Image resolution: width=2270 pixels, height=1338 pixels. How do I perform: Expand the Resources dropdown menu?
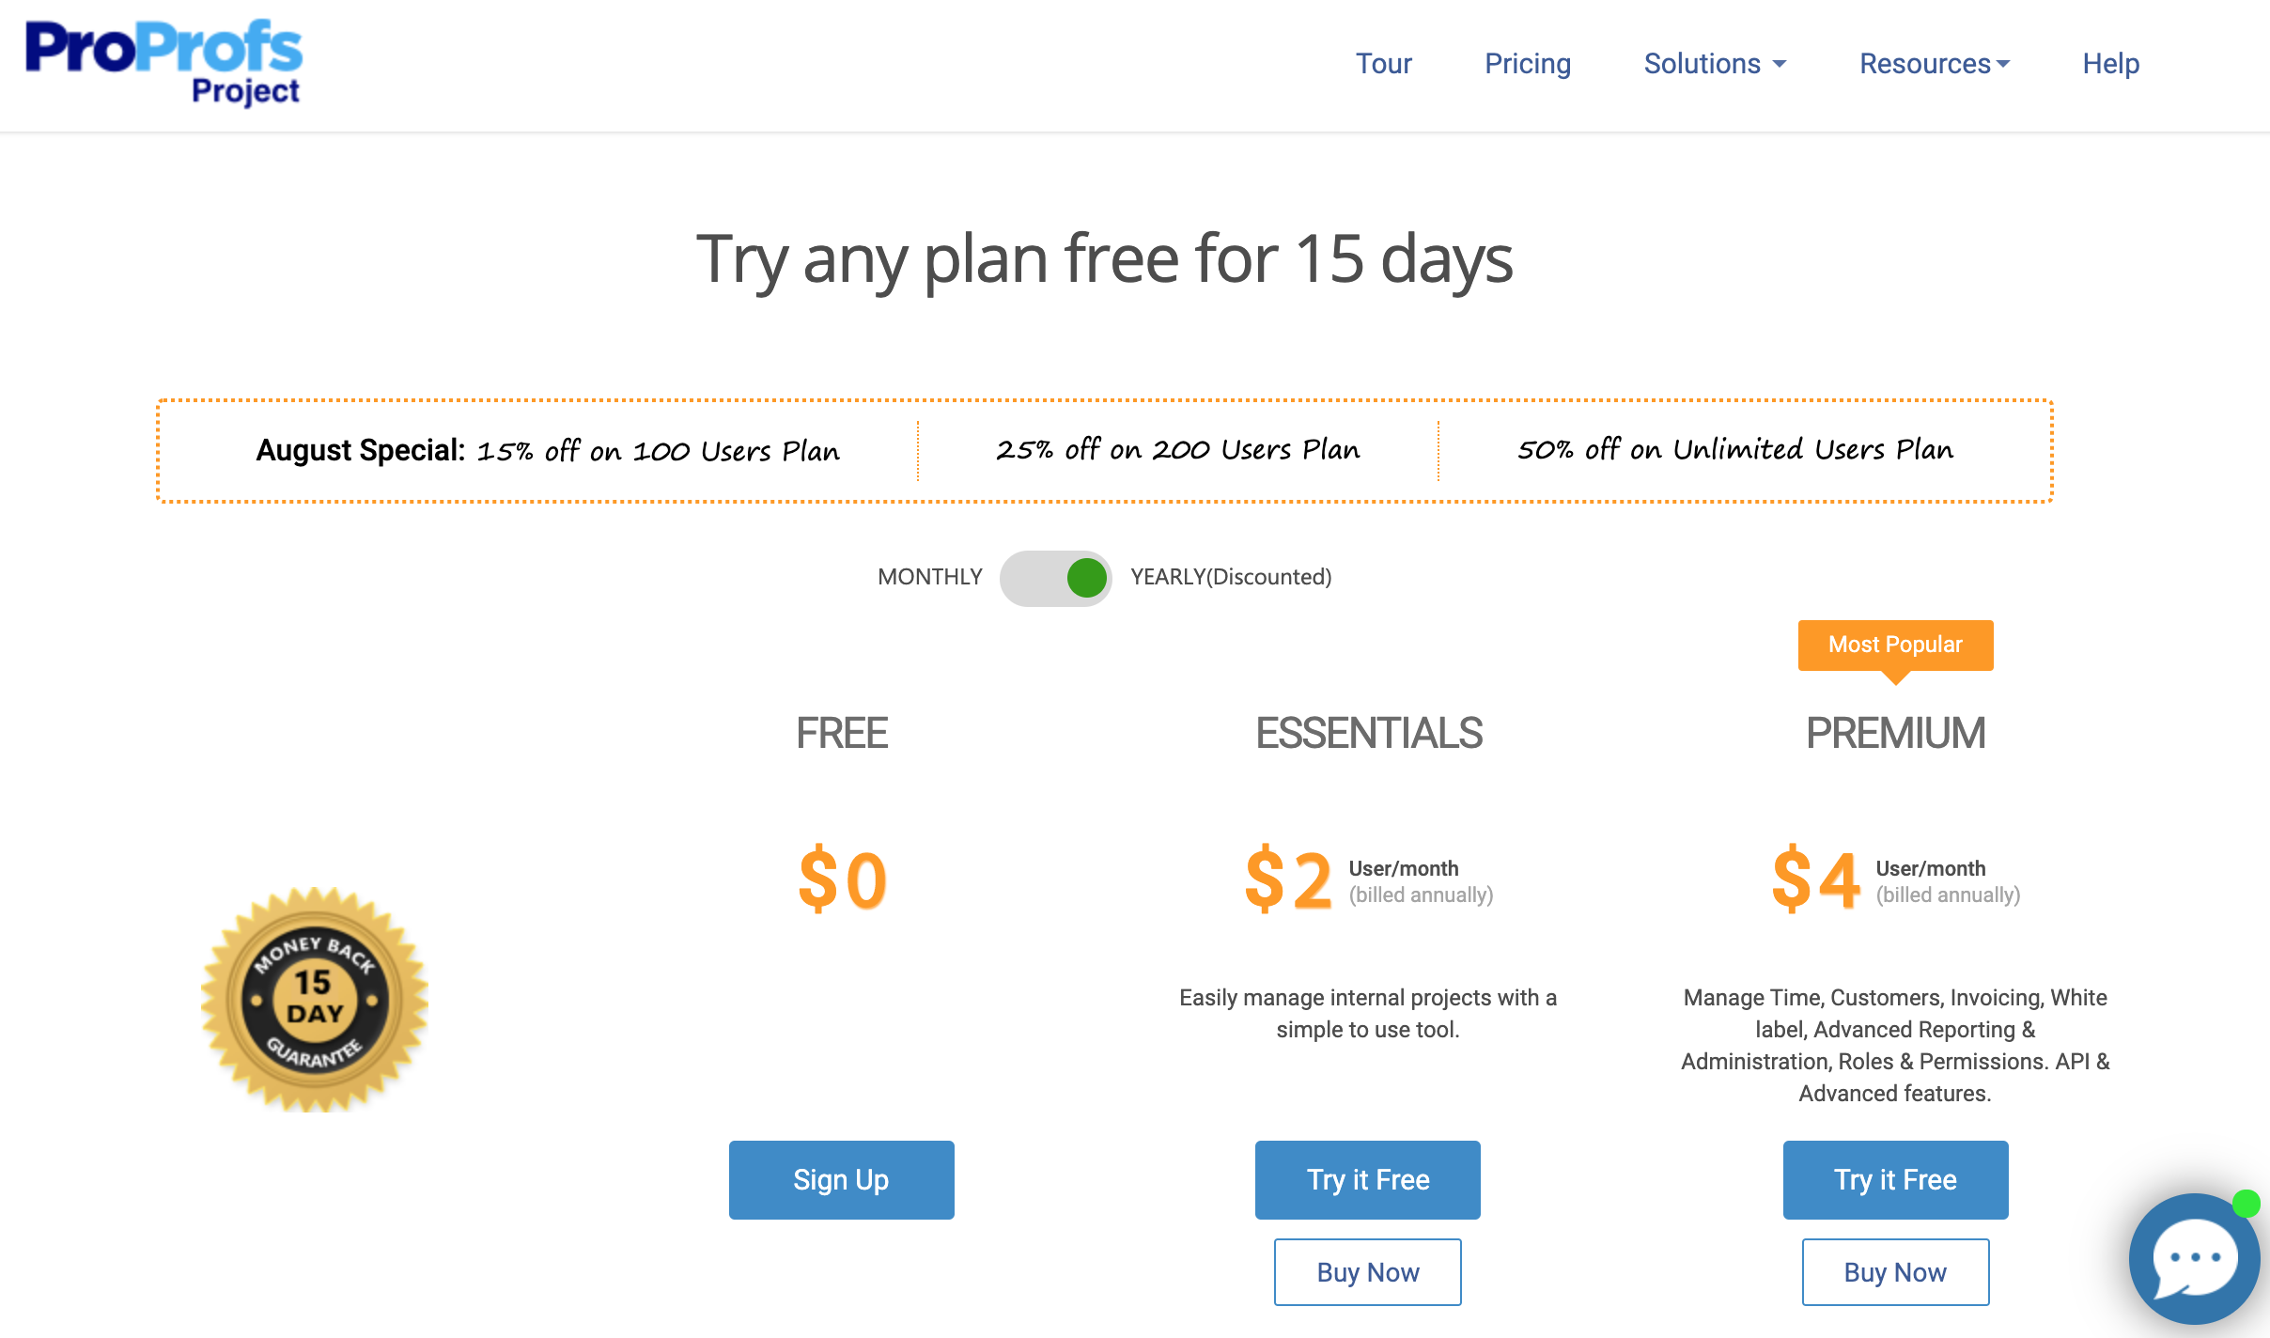(x=1935, y=64)
